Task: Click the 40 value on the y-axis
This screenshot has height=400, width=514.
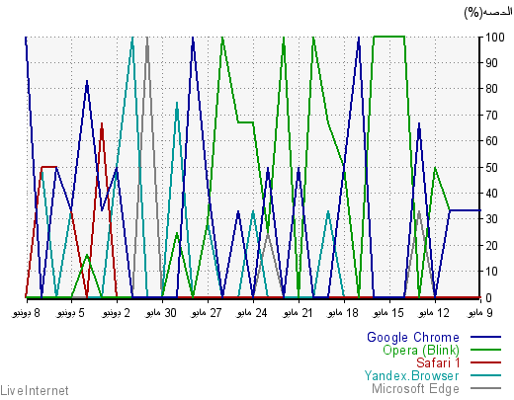Action: coord(491,194)
